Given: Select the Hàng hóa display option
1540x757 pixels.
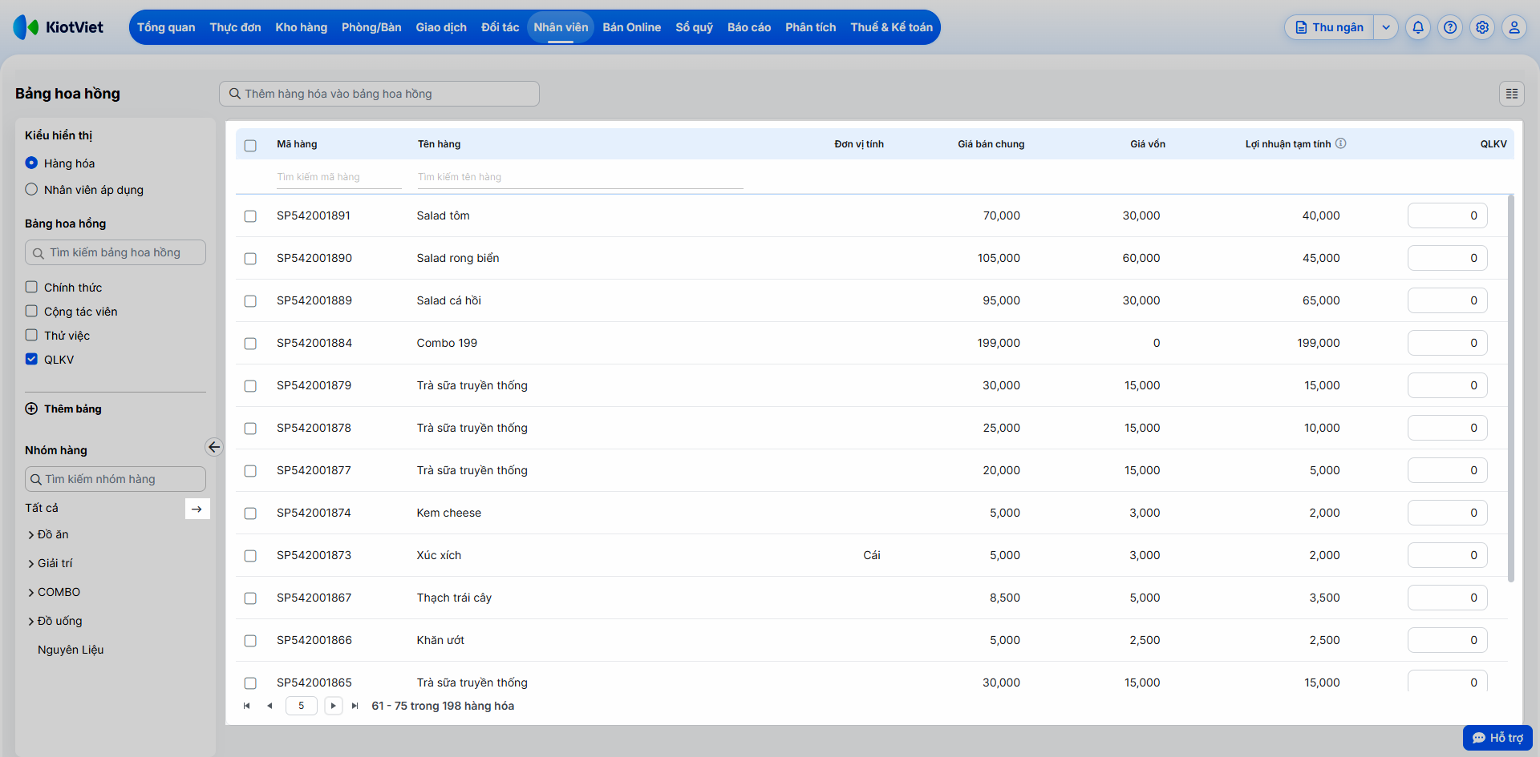Looking at the screenshot, I should pos(31,163).
